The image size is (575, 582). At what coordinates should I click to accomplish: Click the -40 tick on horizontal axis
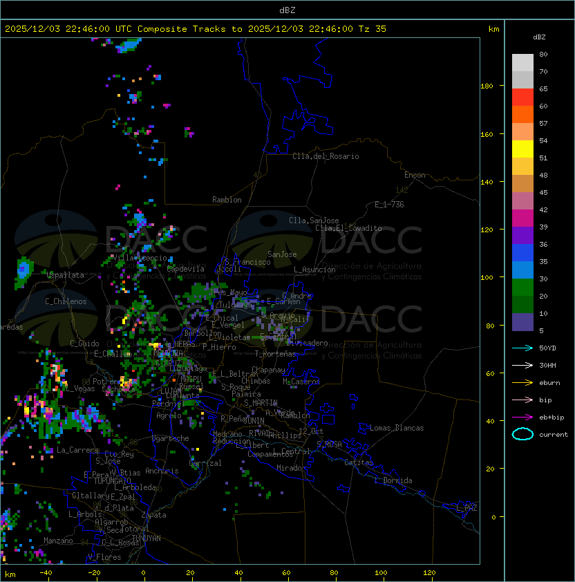[x=46, y=573]
